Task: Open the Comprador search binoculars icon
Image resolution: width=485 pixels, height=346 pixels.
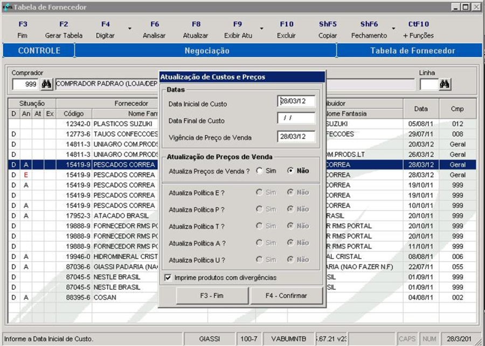Action: click(47, 84)
